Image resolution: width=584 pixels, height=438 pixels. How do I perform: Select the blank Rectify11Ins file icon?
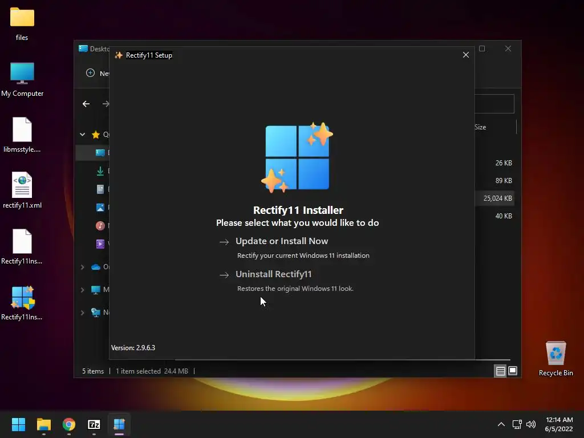(22, 246)
